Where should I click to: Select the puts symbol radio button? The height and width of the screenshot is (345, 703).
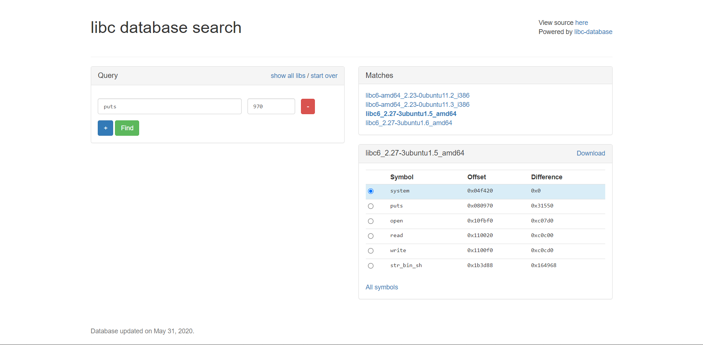click(371, 206)
